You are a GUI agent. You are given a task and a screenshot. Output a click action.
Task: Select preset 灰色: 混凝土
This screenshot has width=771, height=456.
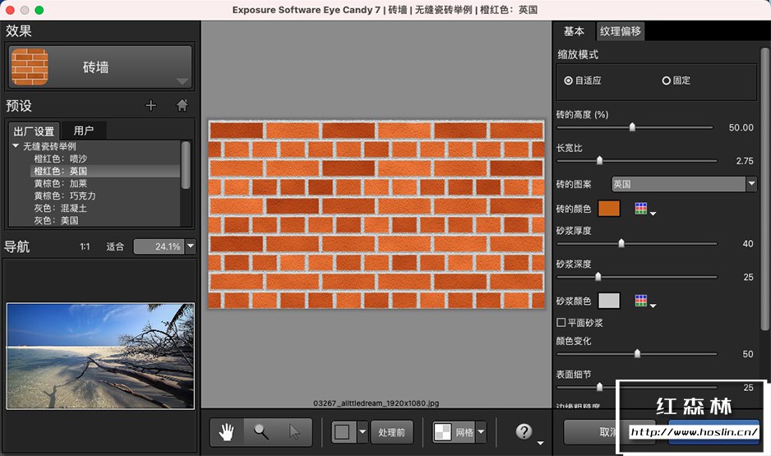(x=61, y=208)
